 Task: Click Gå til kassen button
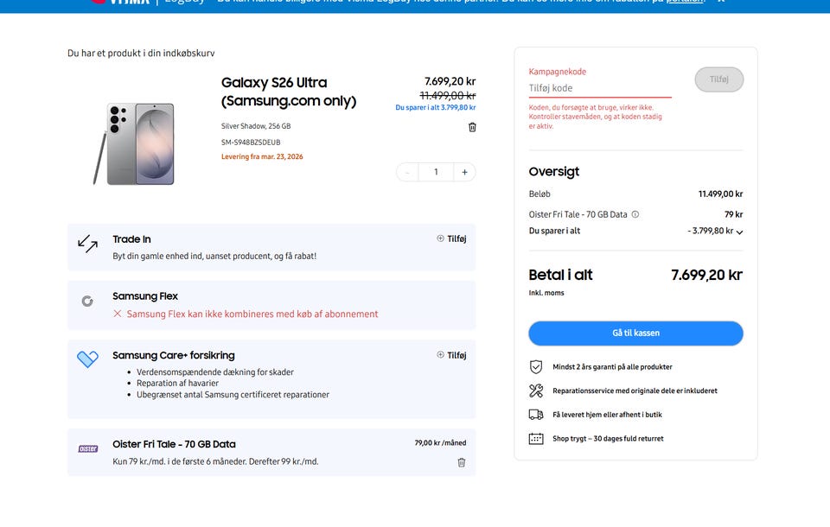click(x=635, y=333)
